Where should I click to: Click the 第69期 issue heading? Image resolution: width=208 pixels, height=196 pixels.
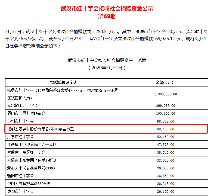pyautogui.click(x=107, y=16)
